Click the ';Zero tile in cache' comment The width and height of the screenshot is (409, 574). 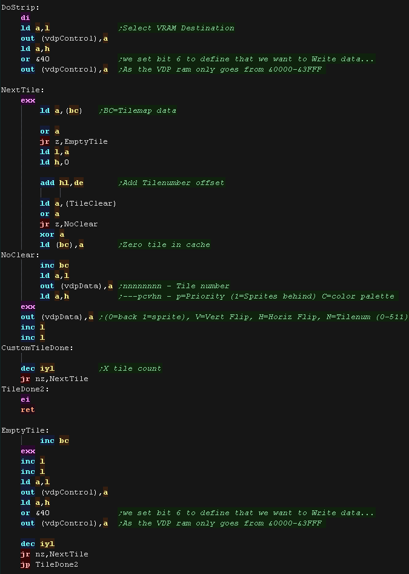(164, 245)
